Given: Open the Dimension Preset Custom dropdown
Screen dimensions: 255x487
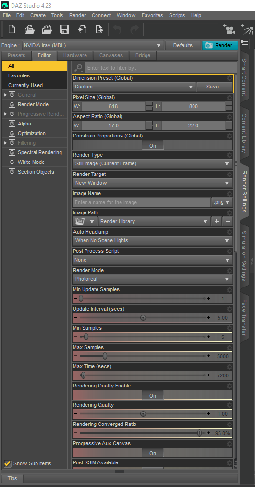Looking at the screenshot, I should click(134, 87).
